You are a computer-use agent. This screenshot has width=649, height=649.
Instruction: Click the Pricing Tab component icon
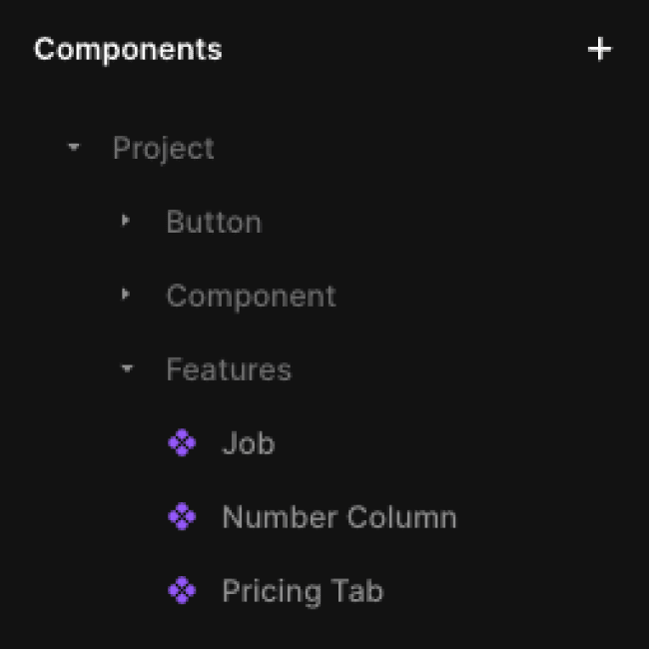coord(182,591)
